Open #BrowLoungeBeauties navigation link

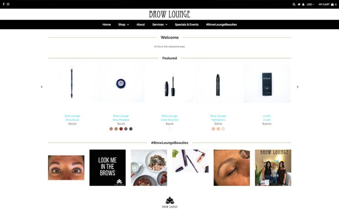pyautogui.click(x=221, y=24)
